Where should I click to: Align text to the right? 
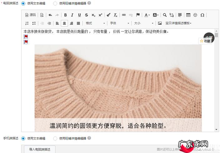pyautogui.click(x=71, y=23)
